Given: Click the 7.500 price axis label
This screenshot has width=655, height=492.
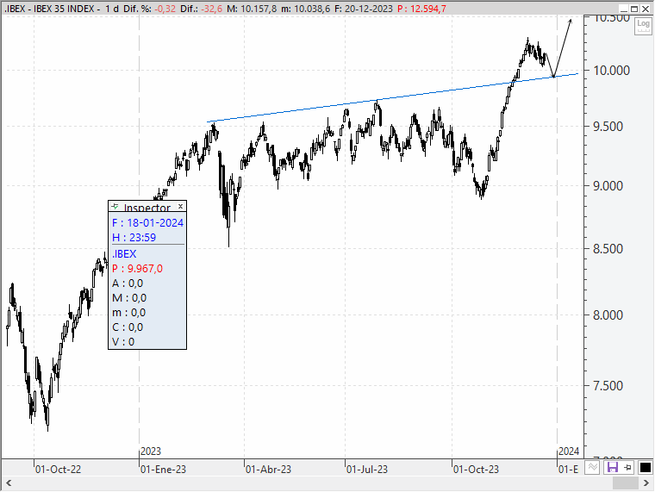Looking at the screenshot, I should 608,385.
